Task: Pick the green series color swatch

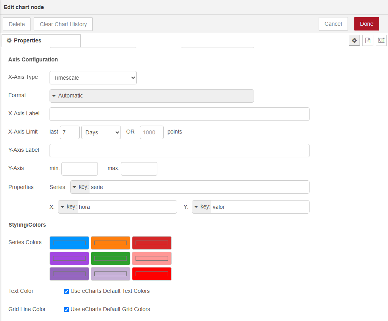Action: pyautogui.click(x=111, y=258)
